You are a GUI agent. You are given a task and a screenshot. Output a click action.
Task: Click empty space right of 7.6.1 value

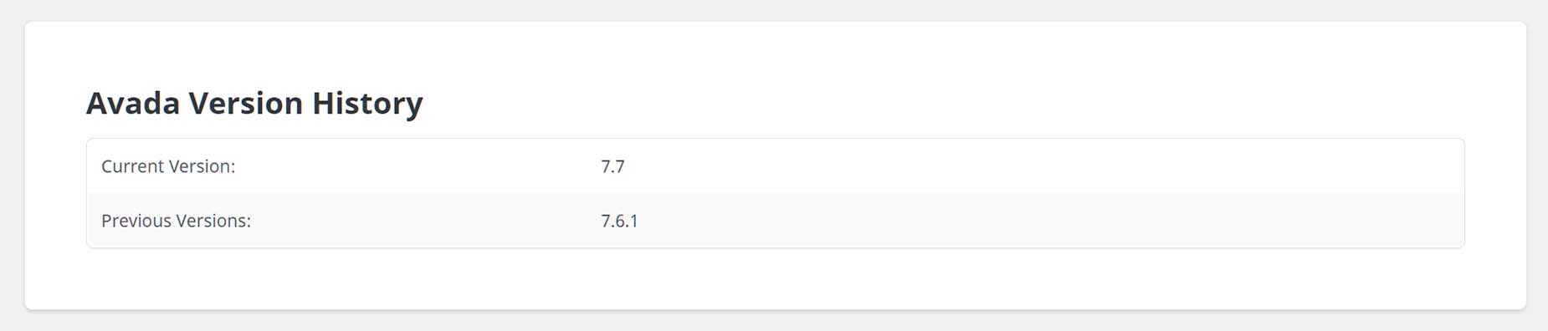point(1046,221)
